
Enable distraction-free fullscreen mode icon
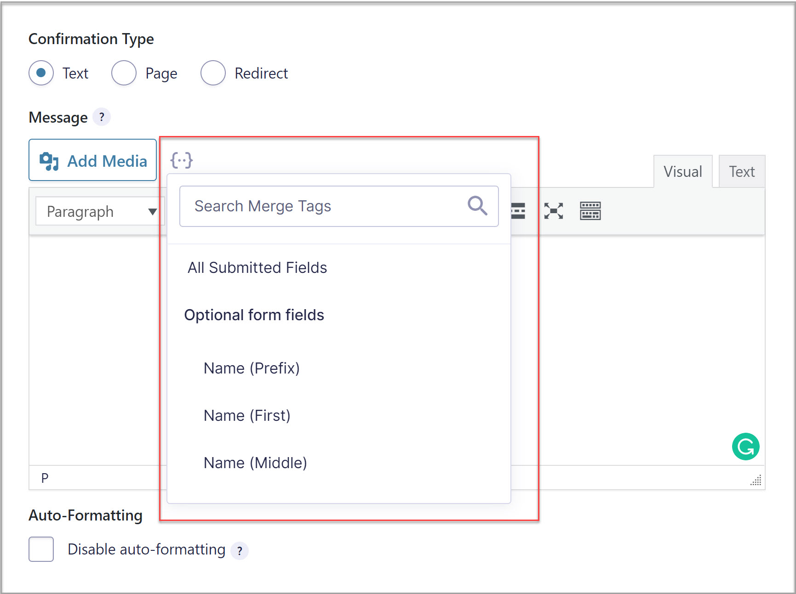point(554,211)
